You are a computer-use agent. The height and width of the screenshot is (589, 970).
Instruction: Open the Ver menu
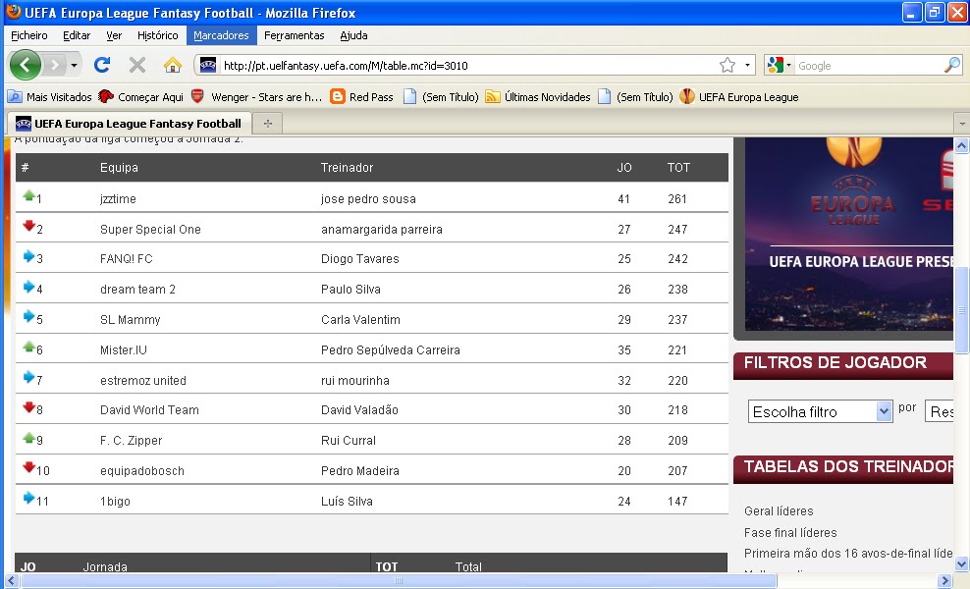tap(114, 35)
